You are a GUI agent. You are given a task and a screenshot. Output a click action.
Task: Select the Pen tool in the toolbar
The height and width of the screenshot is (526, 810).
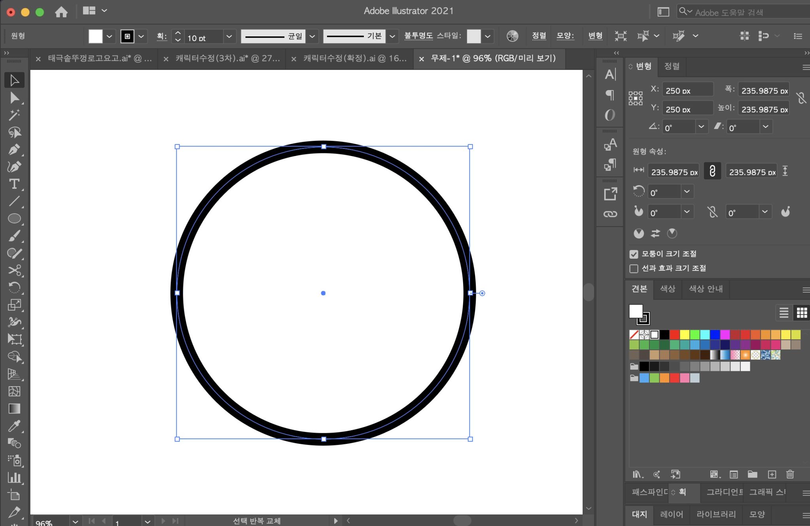click(x=14, y=149)
